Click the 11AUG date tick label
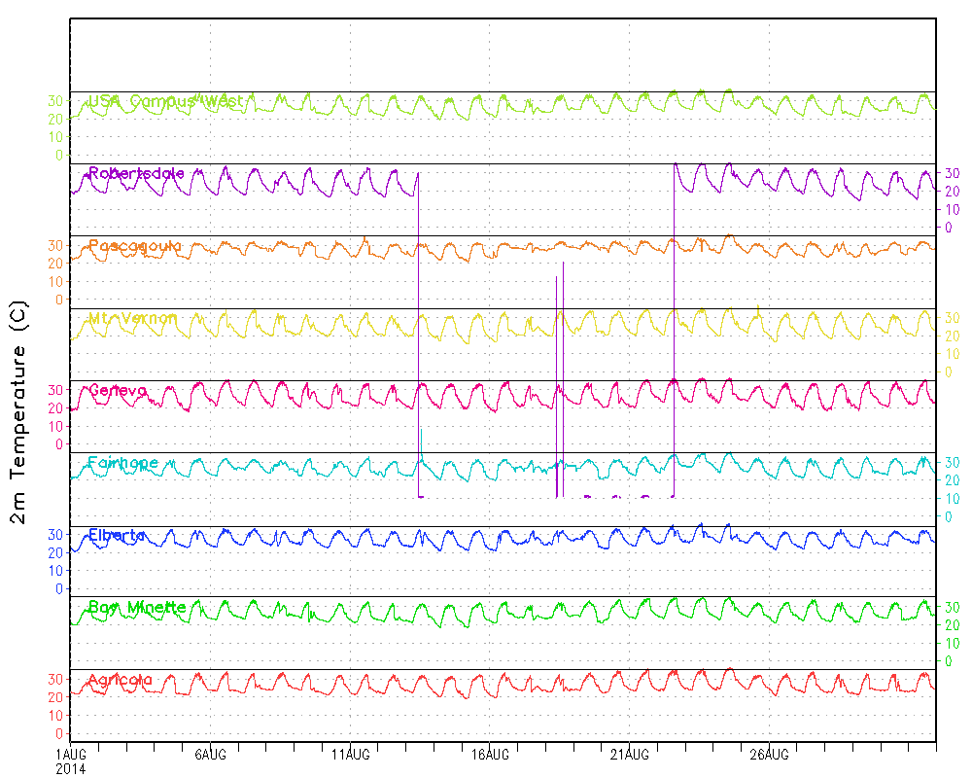This screenshot has height=778, width=972. pos(350,755)
